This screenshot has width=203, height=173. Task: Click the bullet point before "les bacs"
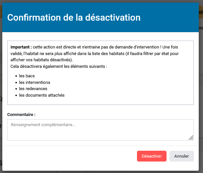[16, 76]
